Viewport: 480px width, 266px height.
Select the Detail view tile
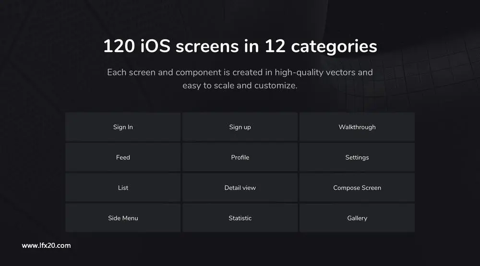(240, 188)
